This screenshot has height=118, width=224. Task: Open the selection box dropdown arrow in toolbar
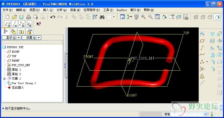(114, 17)
